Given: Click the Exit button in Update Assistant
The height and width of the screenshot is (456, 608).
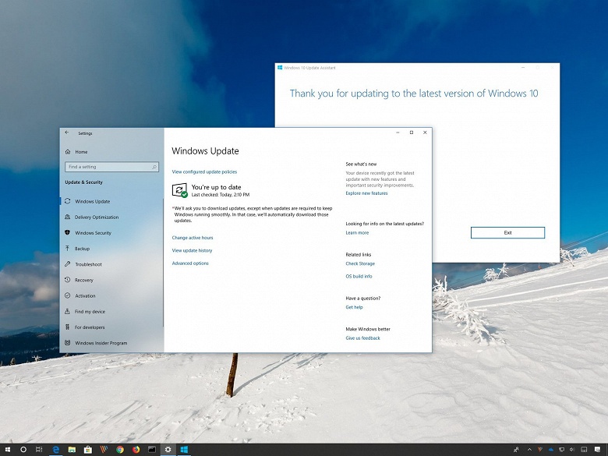Looking at the screenshot, I should (x=507, y=232).
